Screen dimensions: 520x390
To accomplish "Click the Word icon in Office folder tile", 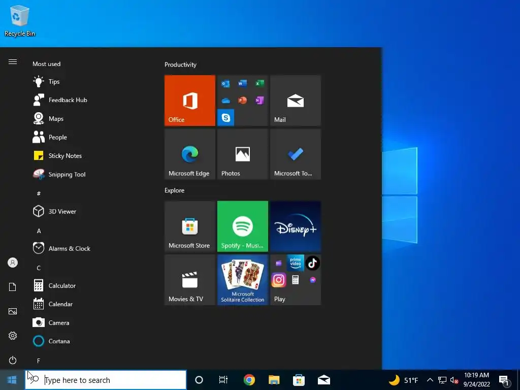I will click(242, 83).
